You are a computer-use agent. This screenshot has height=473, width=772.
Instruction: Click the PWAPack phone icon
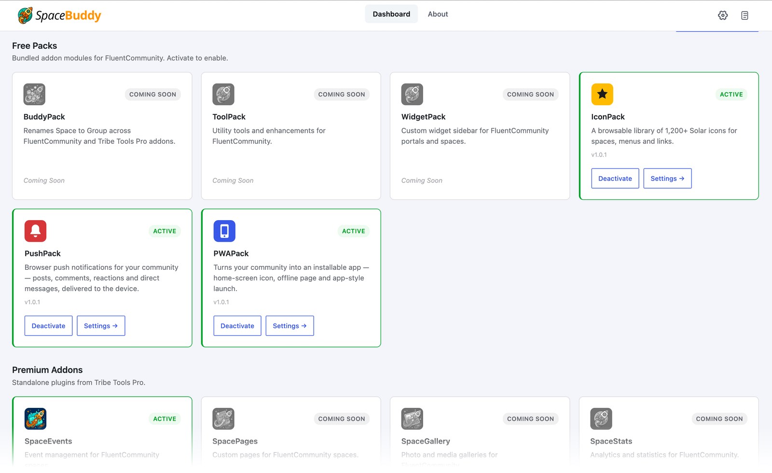pyautogui.click(x=224, y=231)
